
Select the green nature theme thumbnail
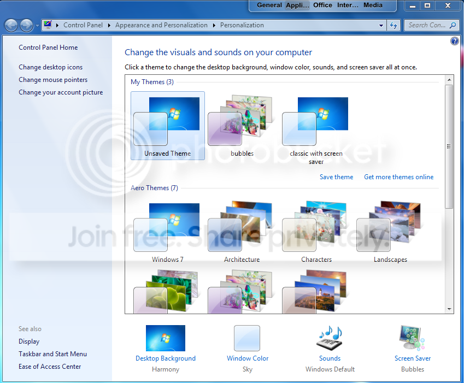167,291
